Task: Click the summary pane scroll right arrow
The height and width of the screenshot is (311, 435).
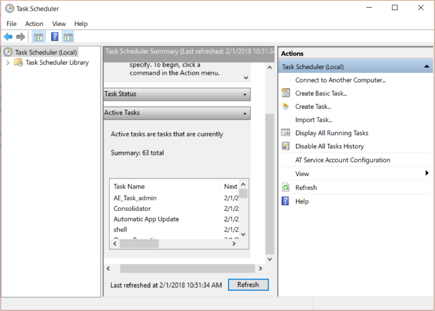Action: [x=260, y=269]
